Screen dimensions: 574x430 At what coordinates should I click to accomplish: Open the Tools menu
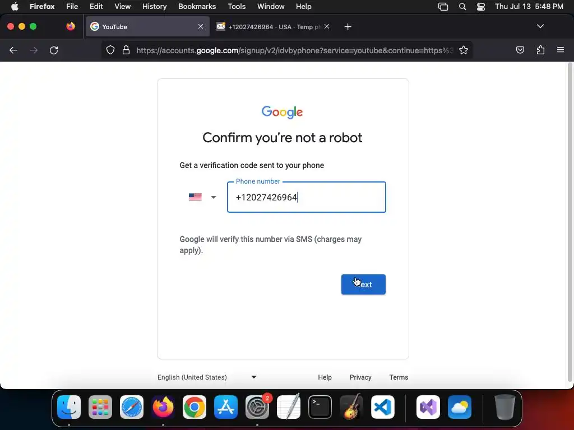(237, 6)
